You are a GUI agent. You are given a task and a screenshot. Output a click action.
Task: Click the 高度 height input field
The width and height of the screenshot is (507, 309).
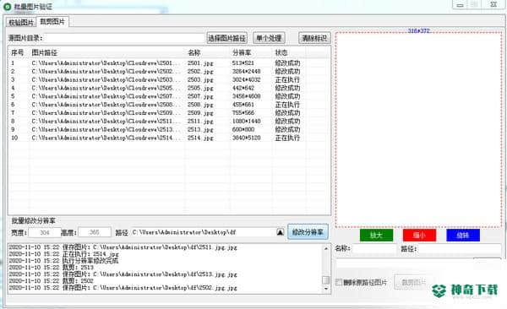pyautogui.click(x=94, y=232)
